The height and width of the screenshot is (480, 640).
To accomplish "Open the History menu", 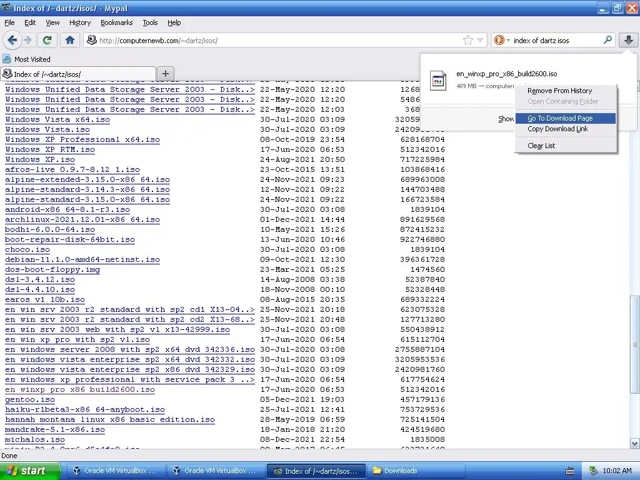I will (79, 22).
